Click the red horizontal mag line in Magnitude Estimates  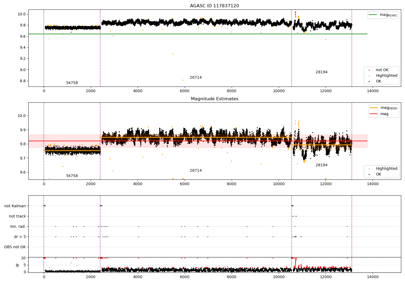coord(198,141)
